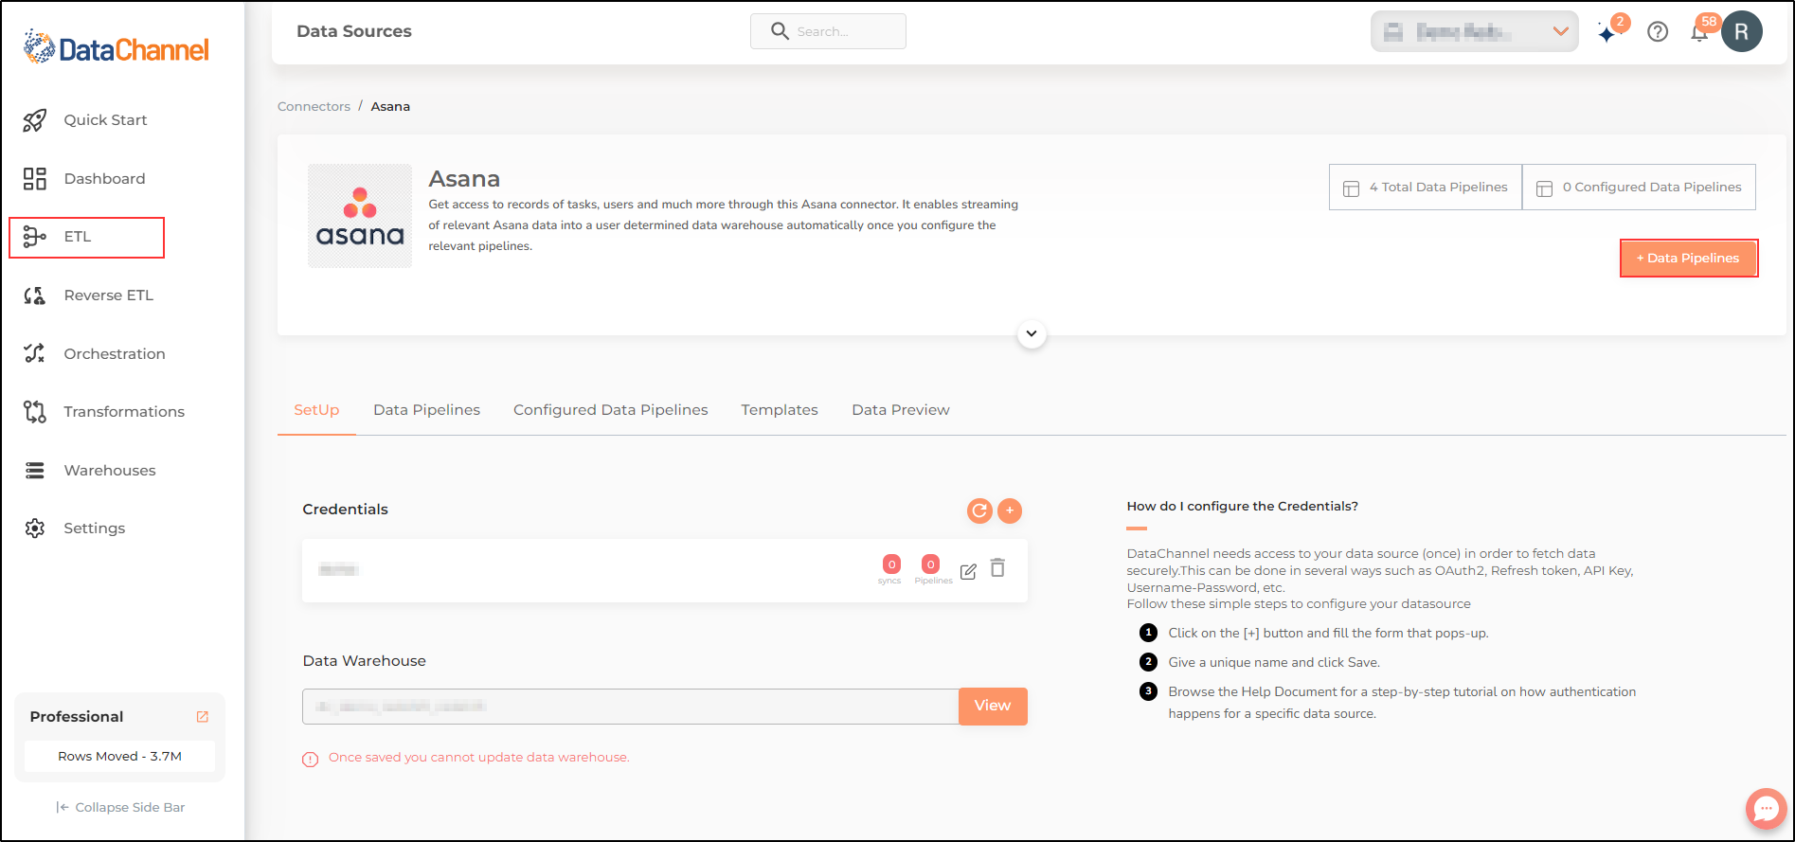Viewport: 1795px width, 842px height.
Task: Click the Professional plan label
Action: pyautogui.click(x=77, y=717)
